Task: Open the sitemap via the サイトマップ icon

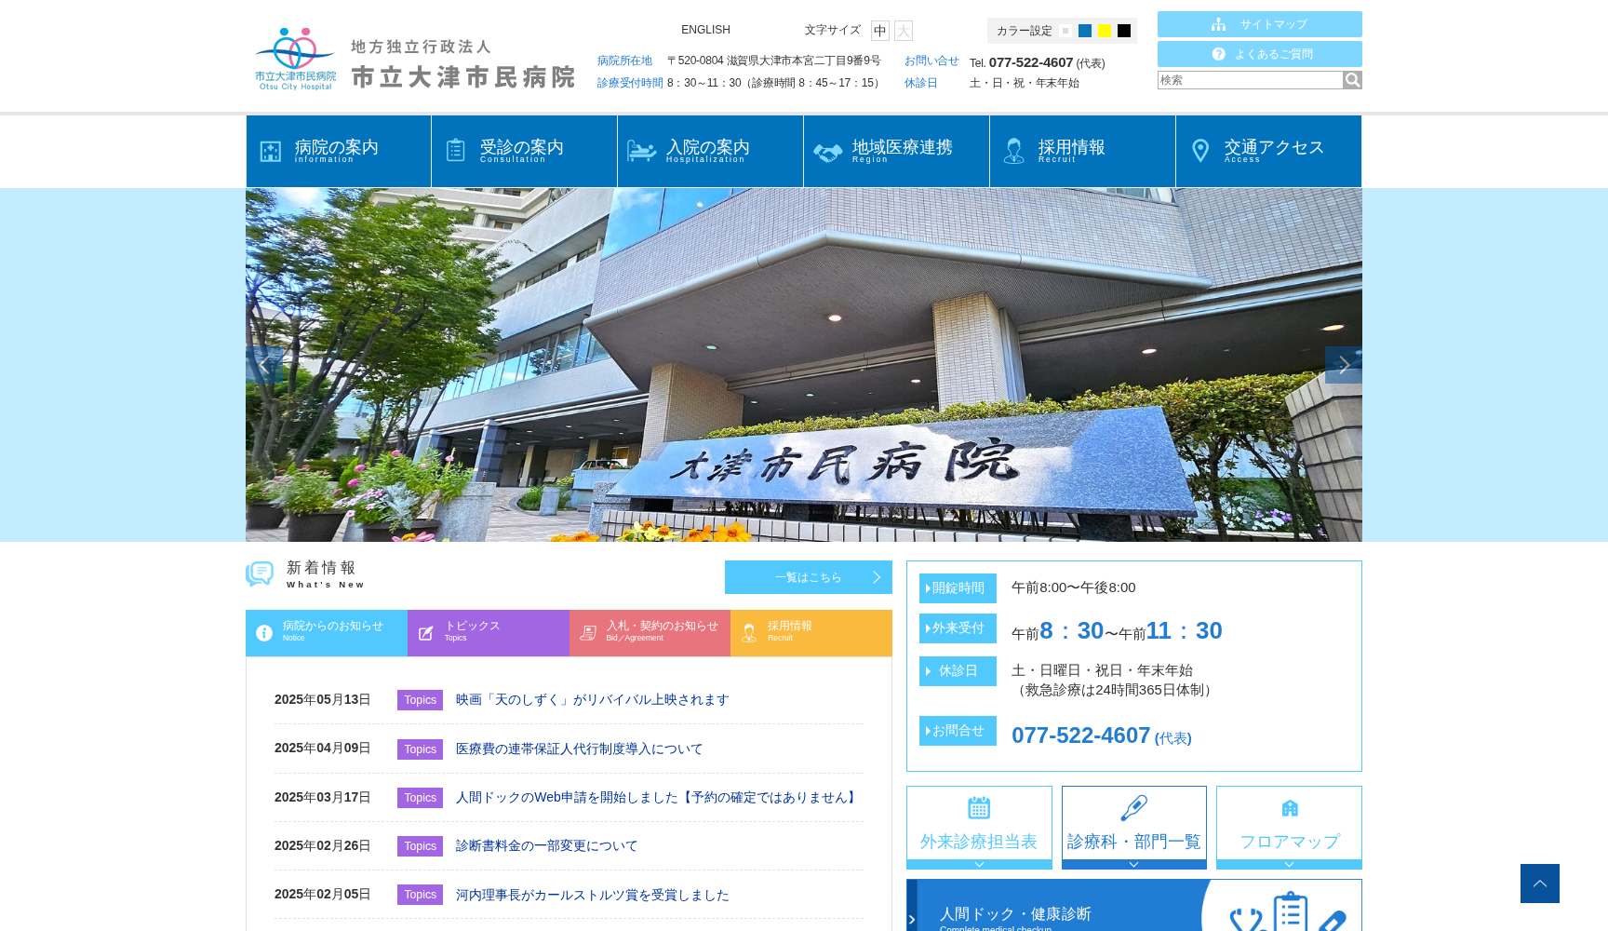Action: [1219, 23]
